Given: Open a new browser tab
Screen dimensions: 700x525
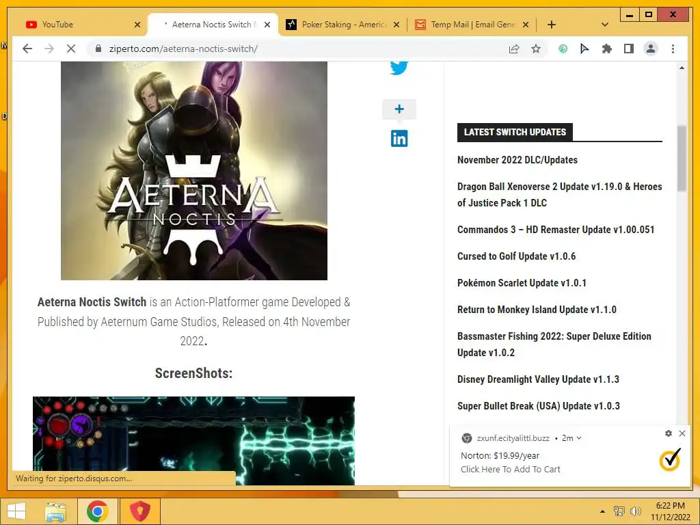Looking at the screenshot, I should (552, 25).
